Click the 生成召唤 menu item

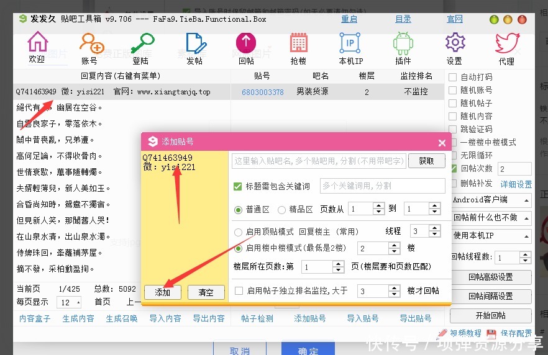pos(122,319)
